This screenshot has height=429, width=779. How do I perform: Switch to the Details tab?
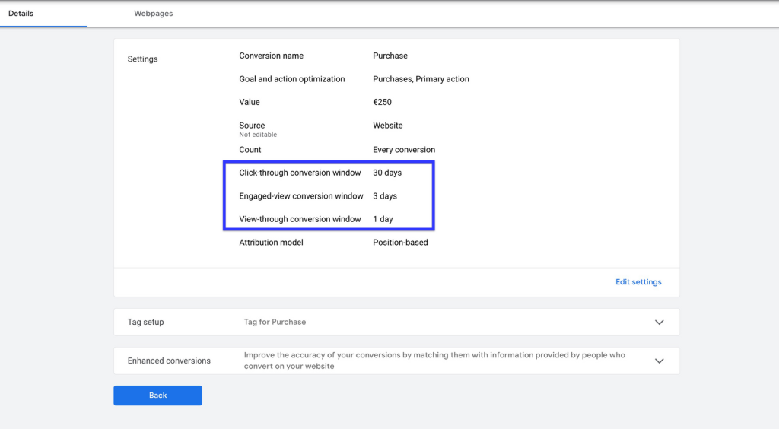21,14
